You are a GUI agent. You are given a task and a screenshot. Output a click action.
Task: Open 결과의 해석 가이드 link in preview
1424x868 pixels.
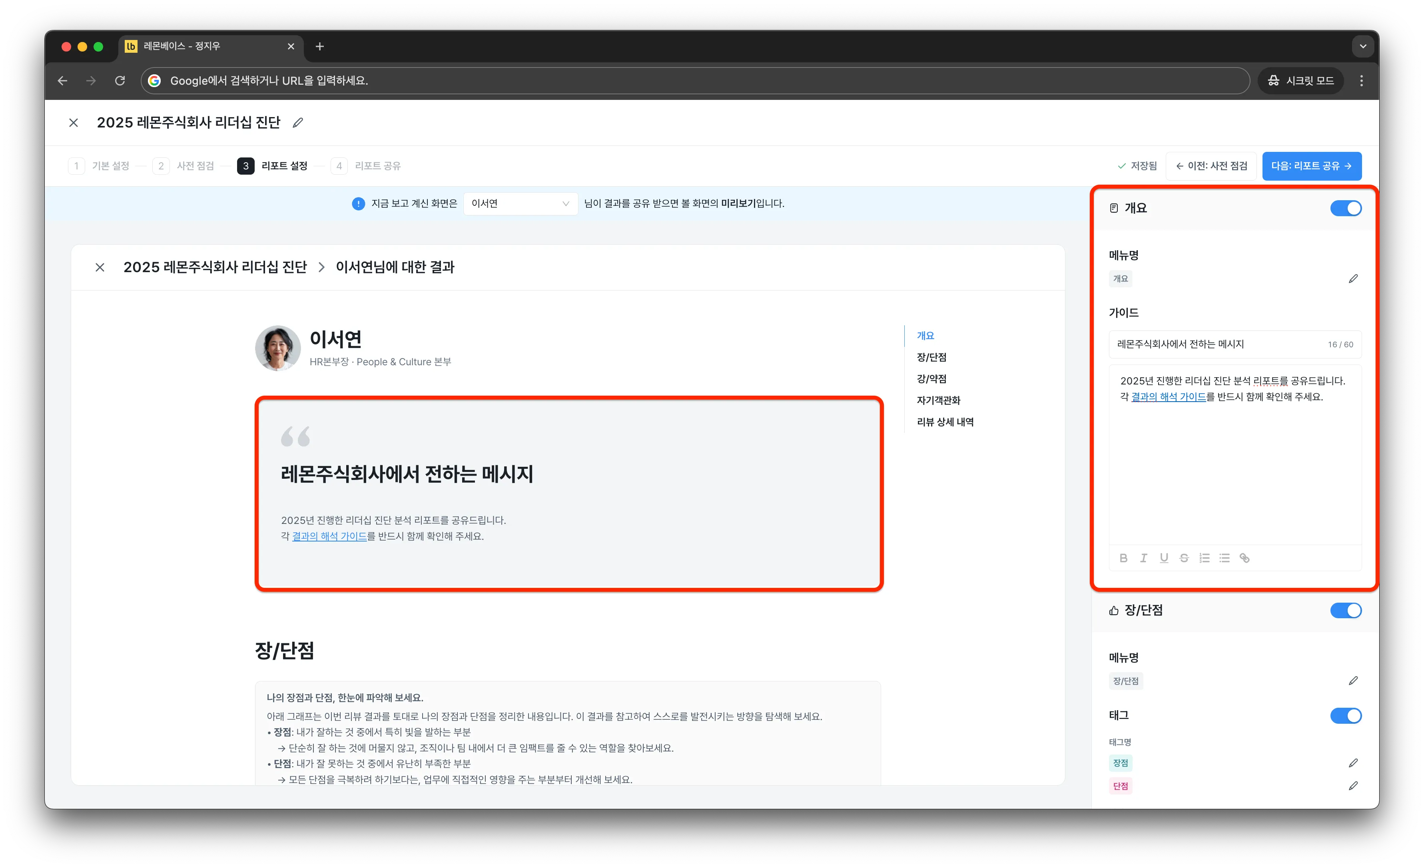(x=329, y=536)
